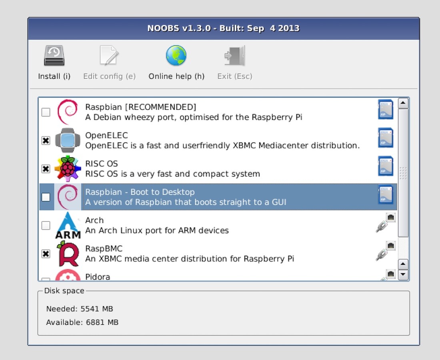Click the Install (i) label

click(54, 76)
